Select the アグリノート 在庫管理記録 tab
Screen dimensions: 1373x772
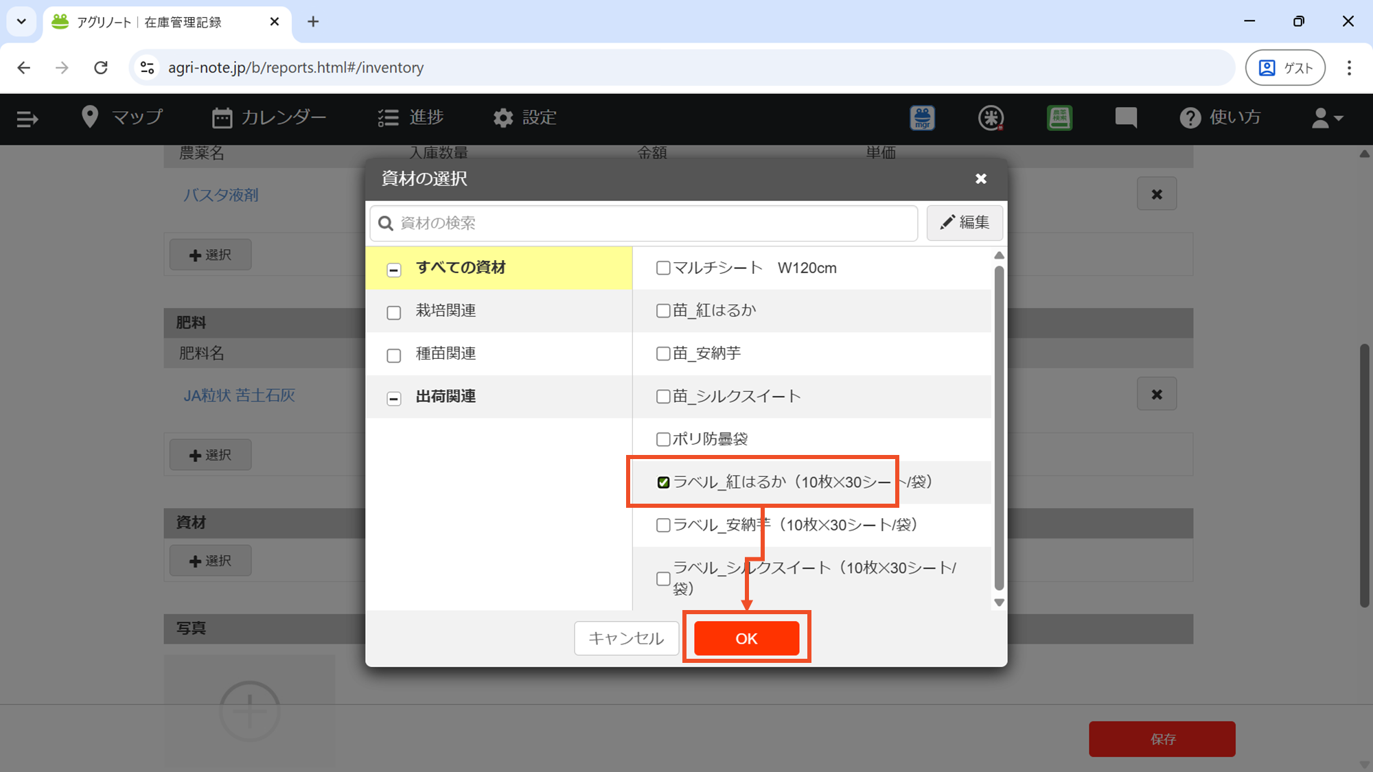[167, 22]
